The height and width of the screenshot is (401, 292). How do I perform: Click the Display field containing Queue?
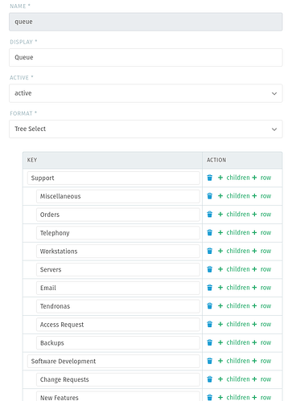146,57
